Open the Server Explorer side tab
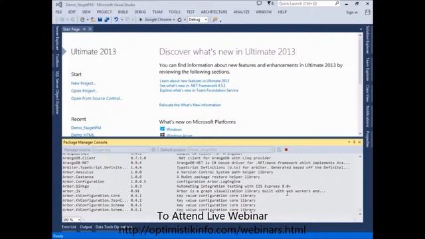 tap(57, 38)
